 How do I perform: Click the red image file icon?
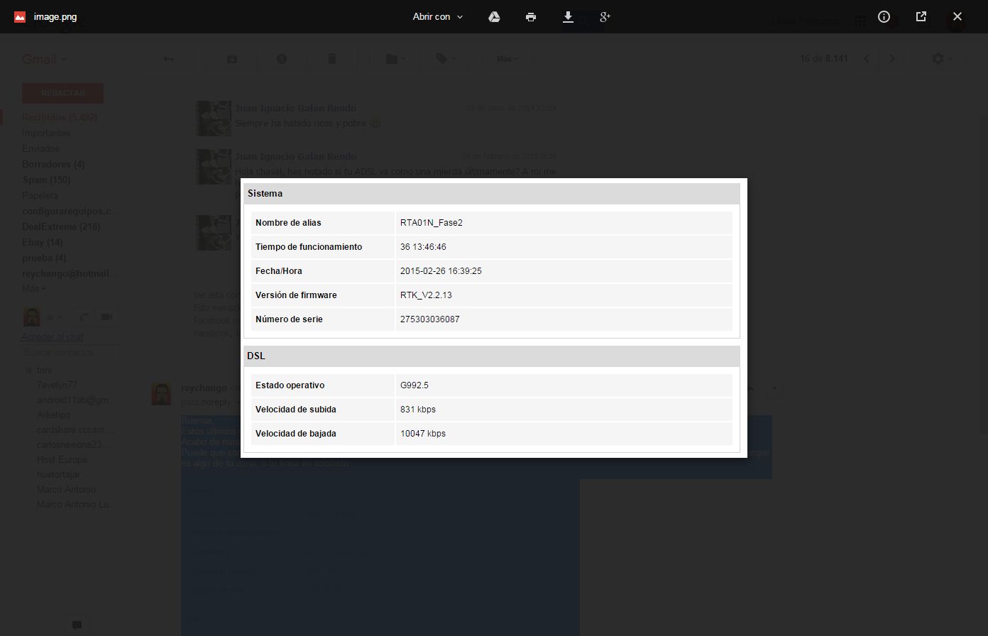20,17
